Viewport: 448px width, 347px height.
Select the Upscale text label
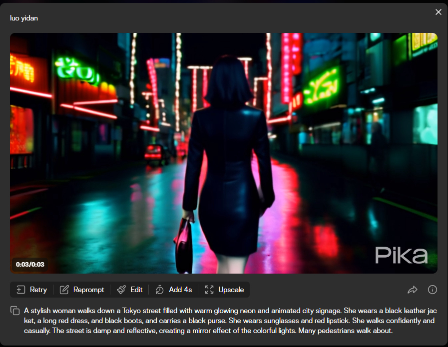coord(231,290)
